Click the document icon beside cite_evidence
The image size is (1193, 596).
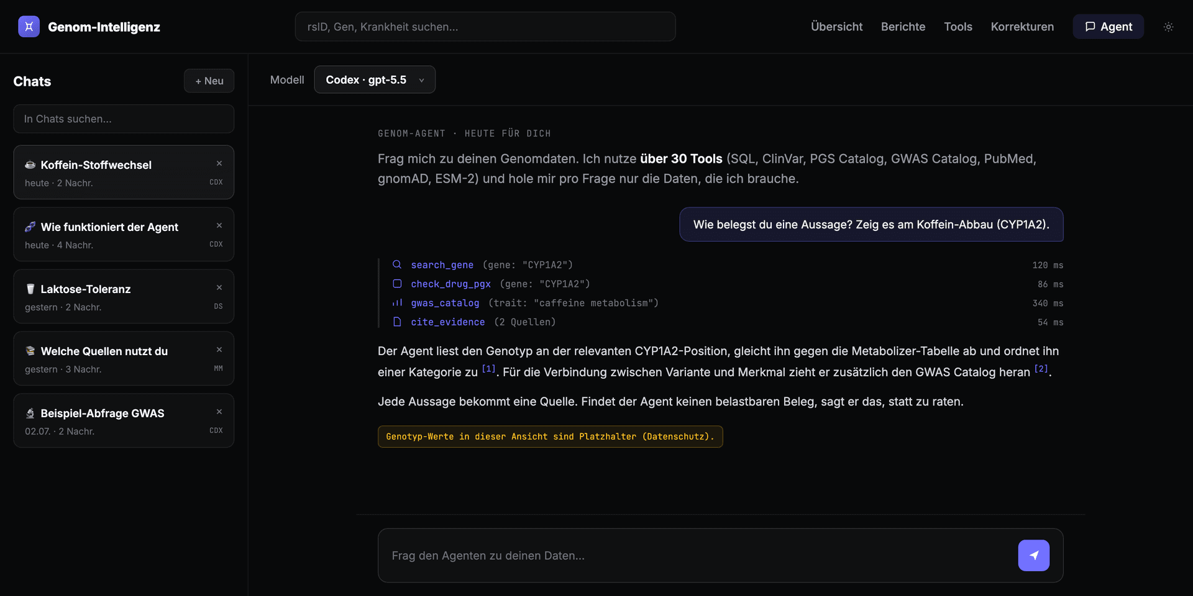coord(397,322)
